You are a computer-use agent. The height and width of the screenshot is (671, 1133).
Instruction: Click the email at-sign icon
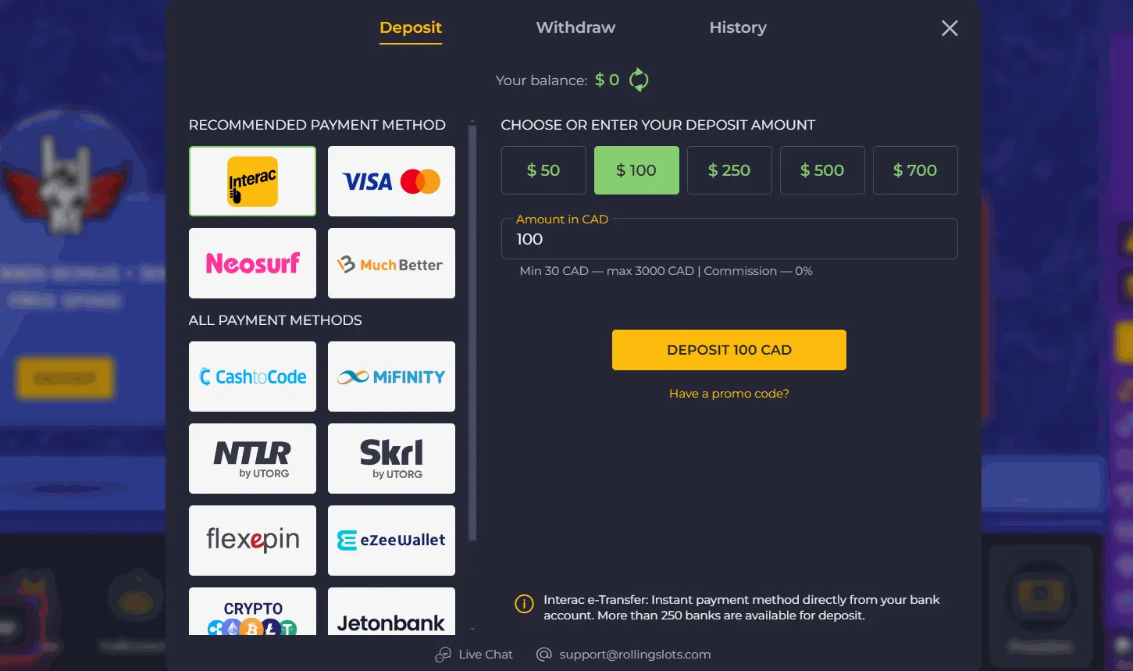coord(543,655)
